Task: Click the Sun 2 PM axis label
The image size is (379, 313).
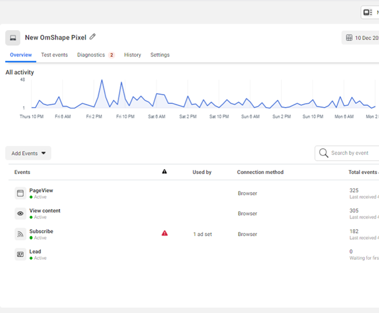Action: click(282, 116)
